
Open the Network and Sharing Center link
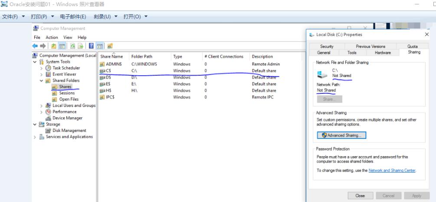pos(392,170)
